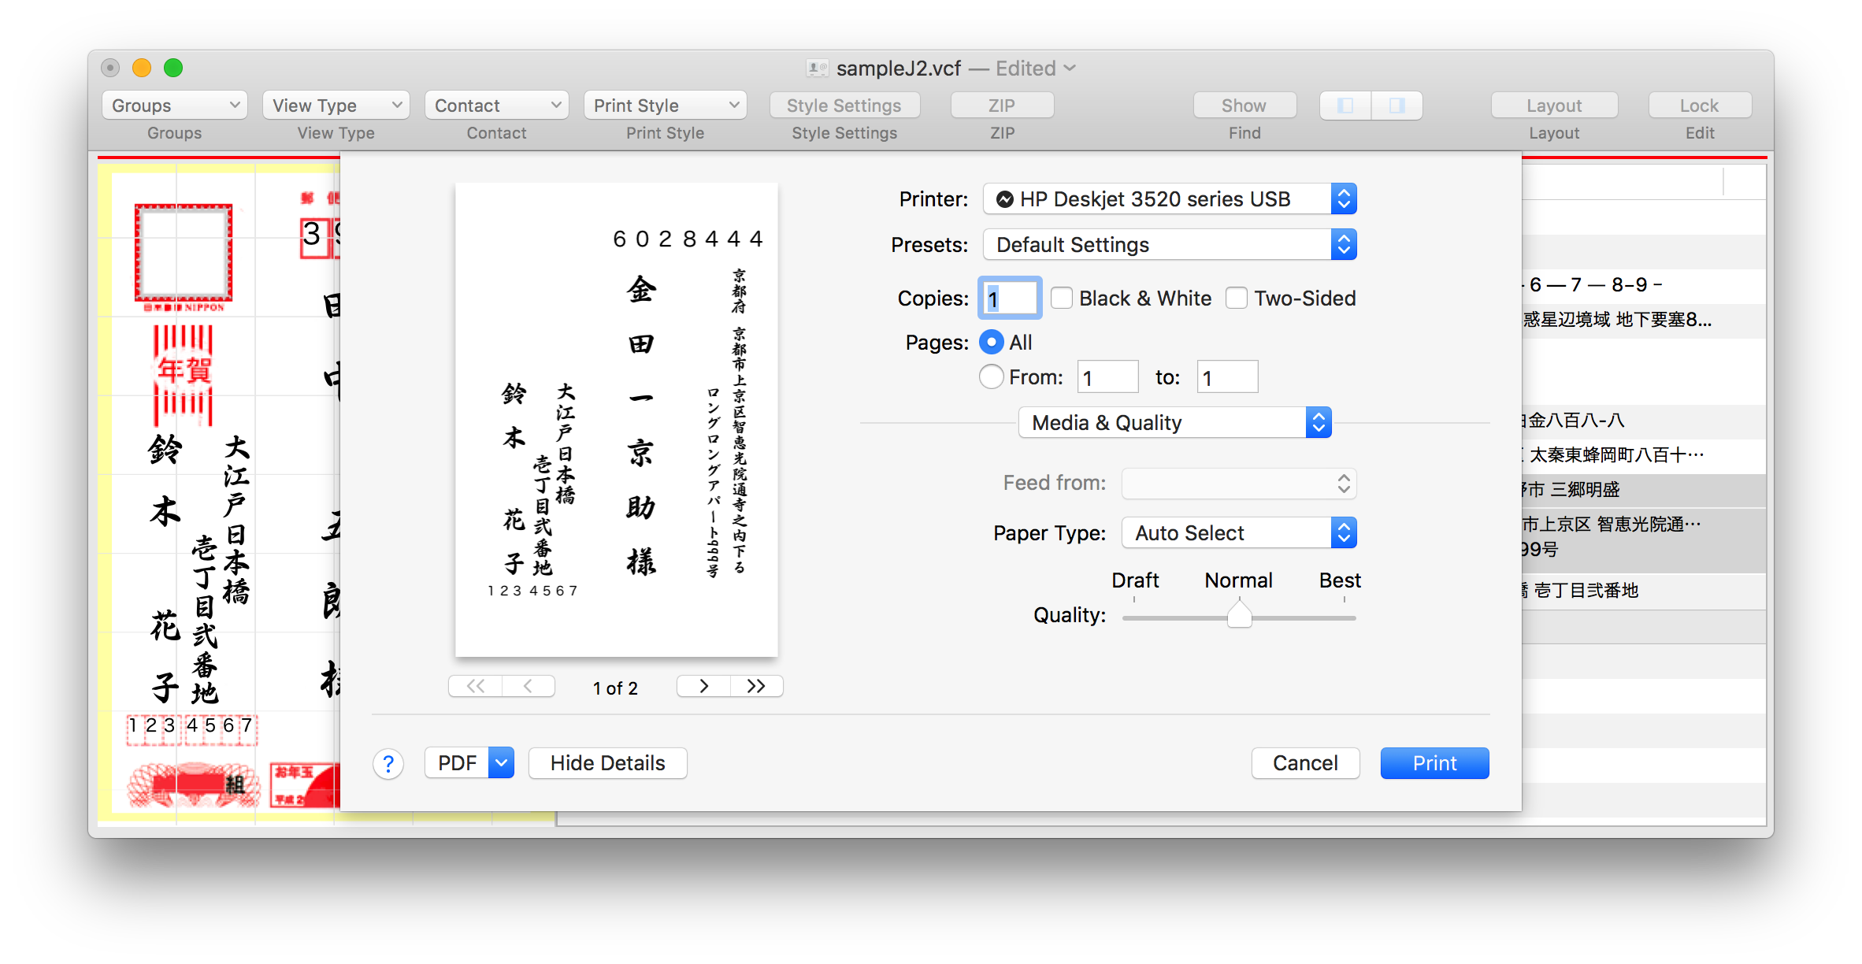Screen dimensions: 1862x964
Task: Go to next page in print preview
Action: pos(703,686)
